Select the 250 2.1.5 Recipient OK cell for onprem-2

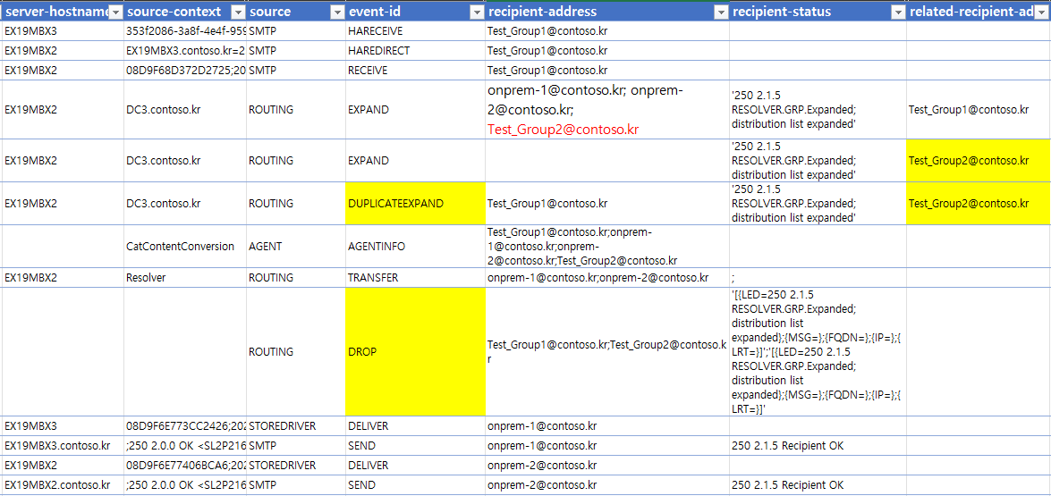[818, 484]
